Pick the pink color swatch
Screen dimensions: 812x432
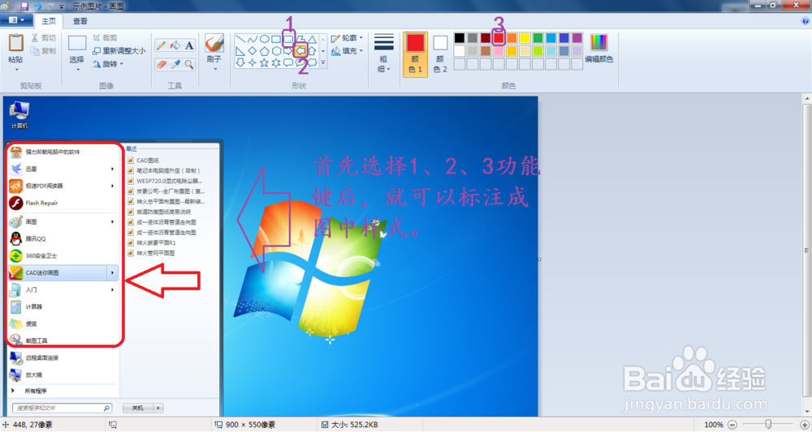pos(499,50)
